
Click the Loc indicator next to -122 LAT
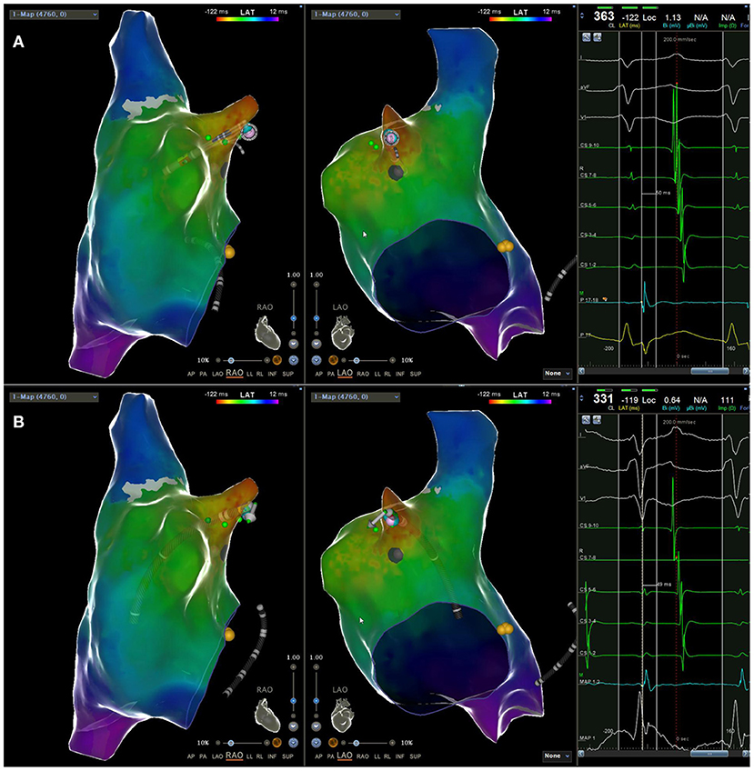tap(649, 17)
